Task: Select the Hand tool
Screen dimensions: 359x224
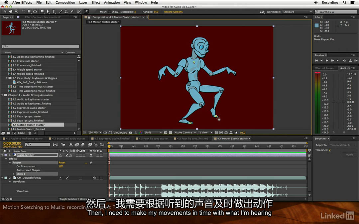Action: click(x=11, y=11)
